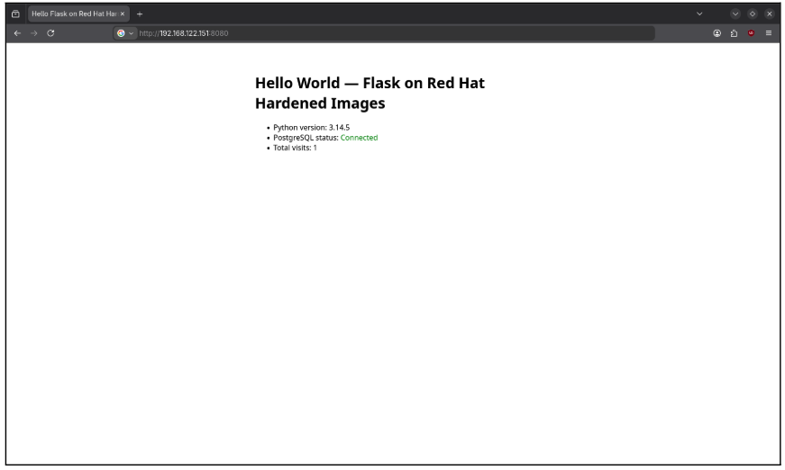Open a new tab with plus button
Screen dimensions: 785x470
coord(140,14)
